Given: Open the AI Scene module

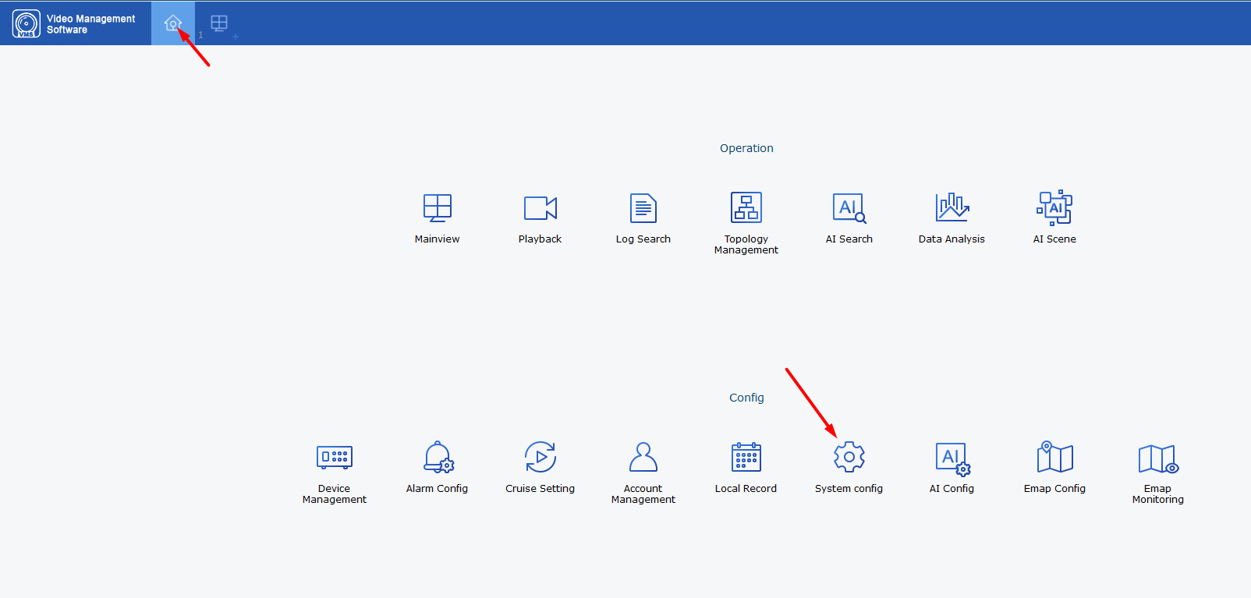Looking at the screenshot, I should (x=1054, y=218).
